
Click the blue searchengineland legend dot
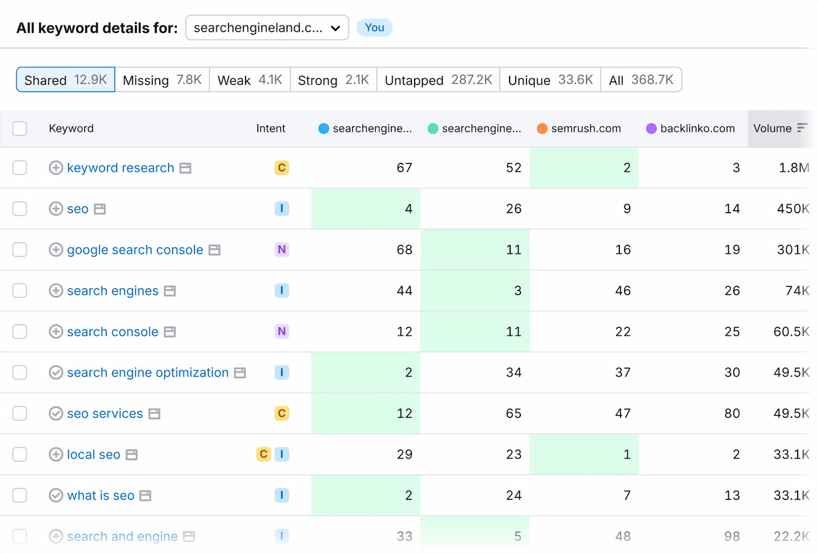[x=324, y=129]
